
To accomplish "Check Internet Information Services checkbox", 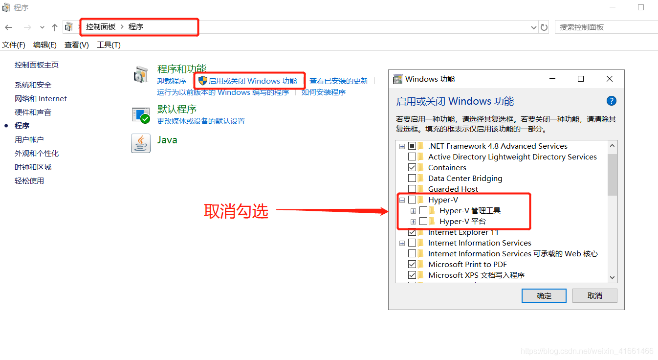I will coord(412,243).
